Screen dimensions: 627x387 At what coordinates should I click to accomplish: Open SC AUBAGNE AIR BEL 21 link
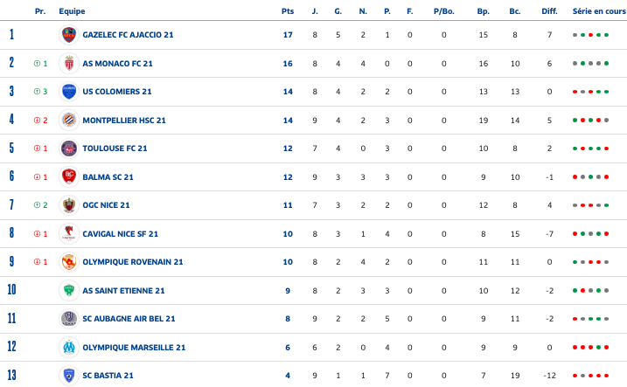[x=129, y=319]
